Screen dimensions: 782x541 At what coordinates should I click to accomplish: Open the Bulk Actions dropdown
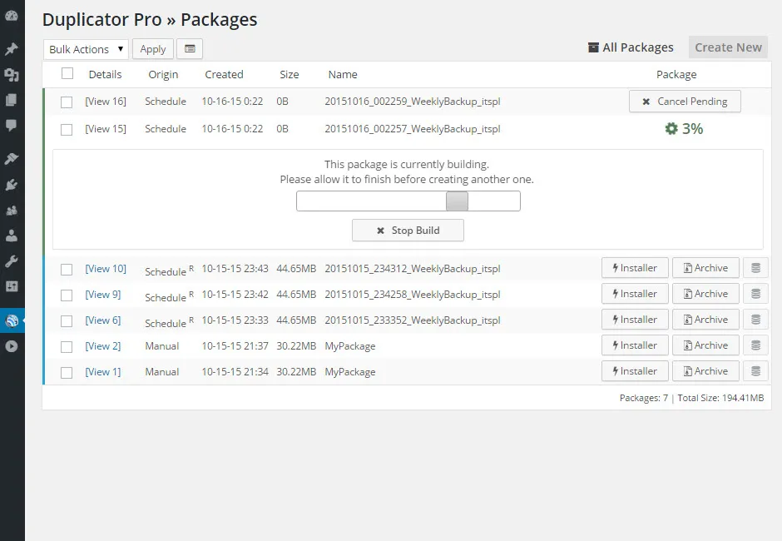click(x=85, y=49)
